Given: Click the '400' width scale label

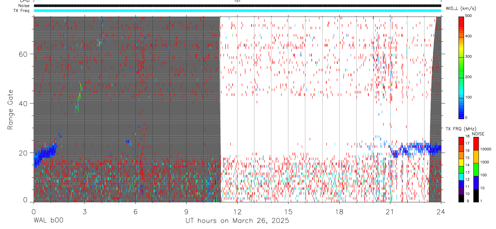Looking at the screenshot, I should point(469,36).
